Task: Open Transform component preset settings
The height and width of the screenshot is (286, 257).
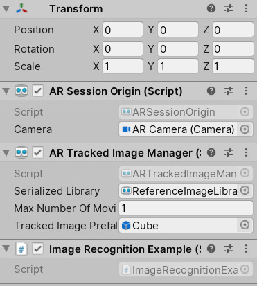Action: [x=229, y=9]
